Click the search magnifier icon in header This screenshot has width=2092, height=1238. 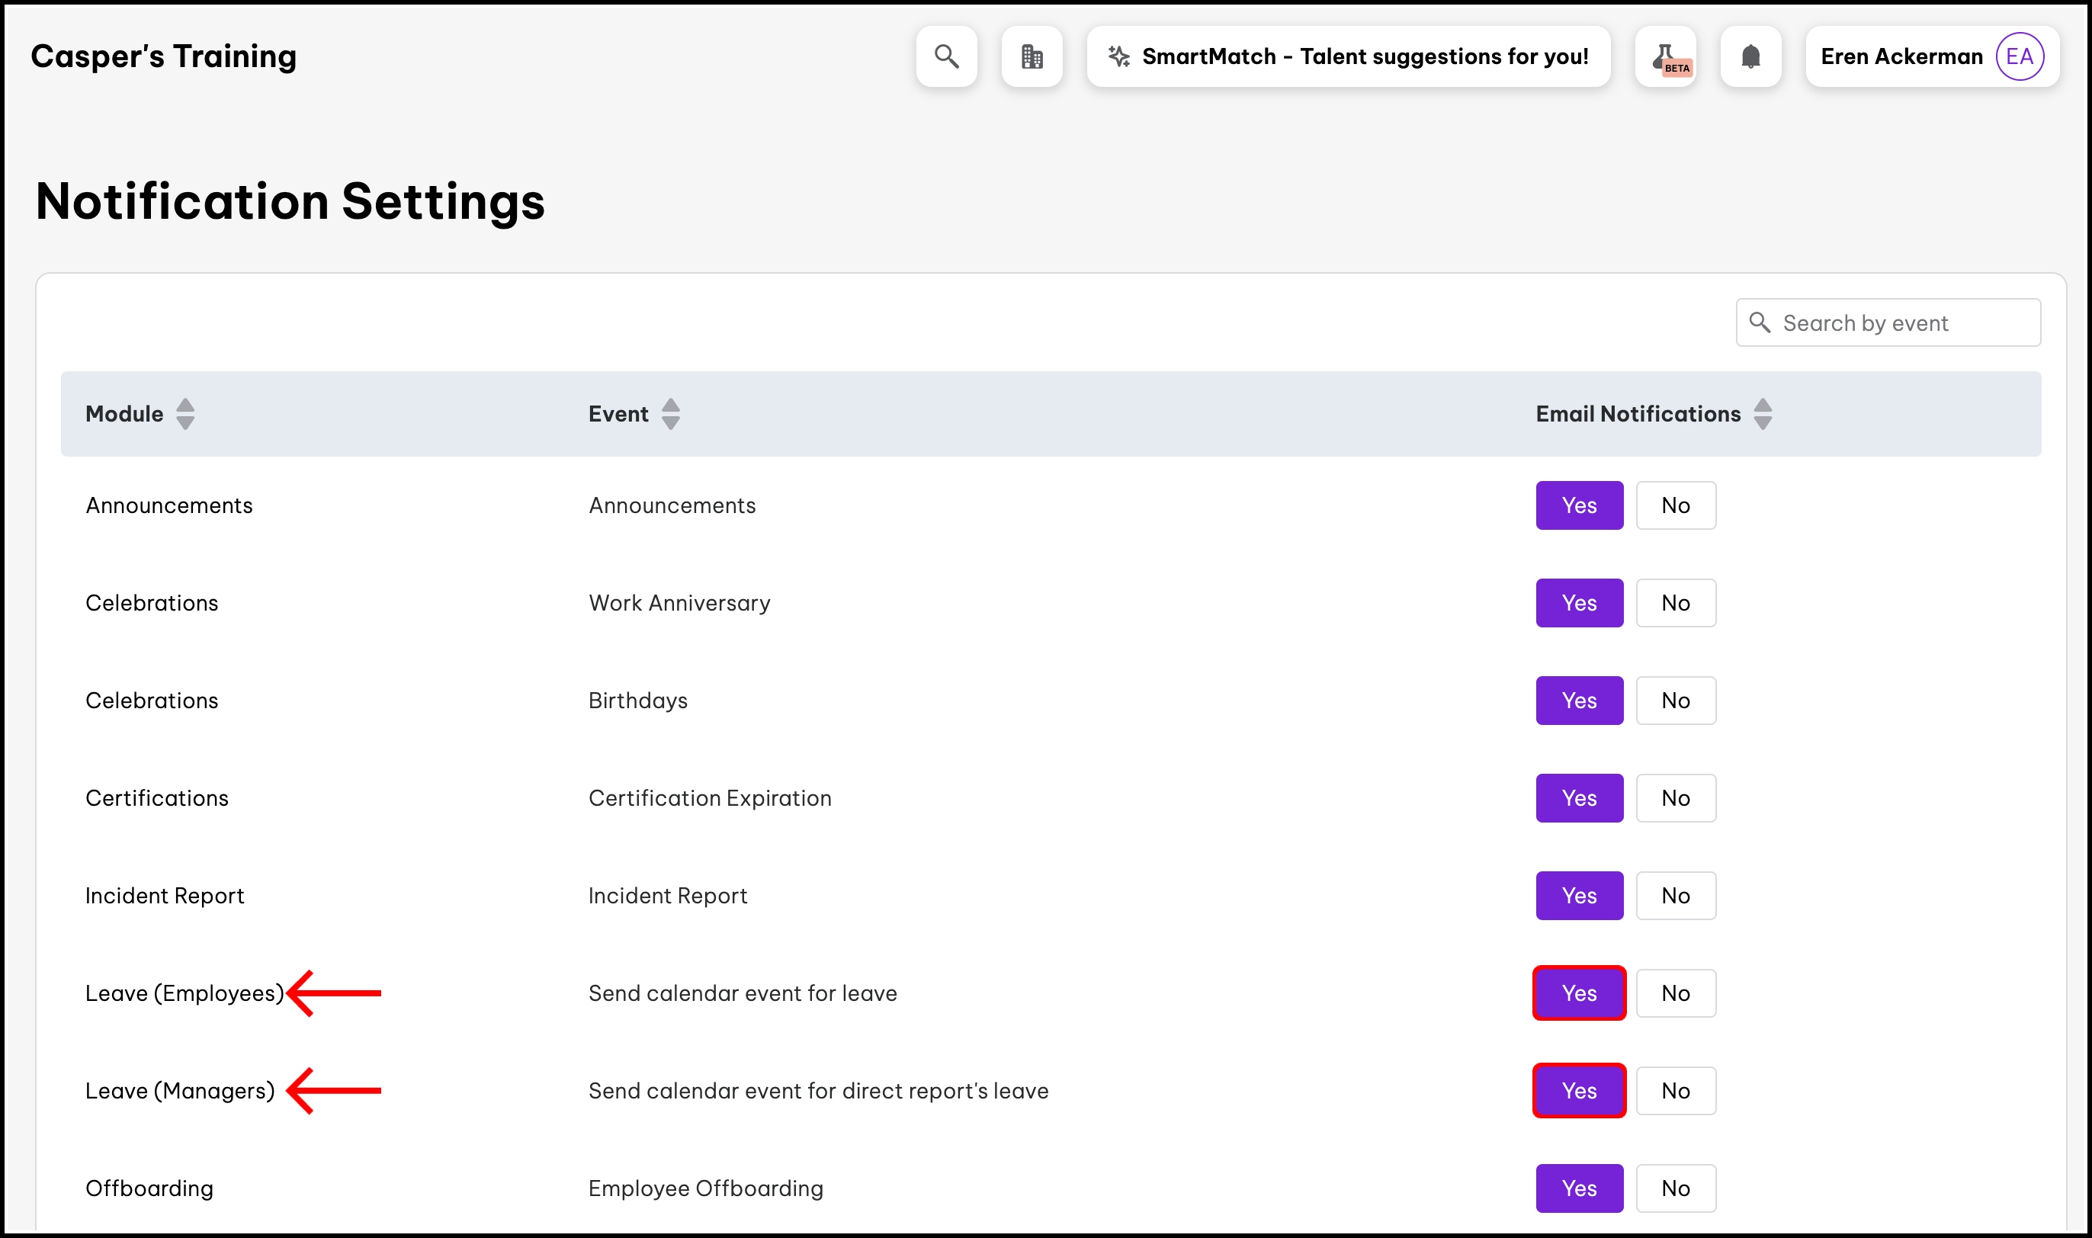click(x=946, y=56)
